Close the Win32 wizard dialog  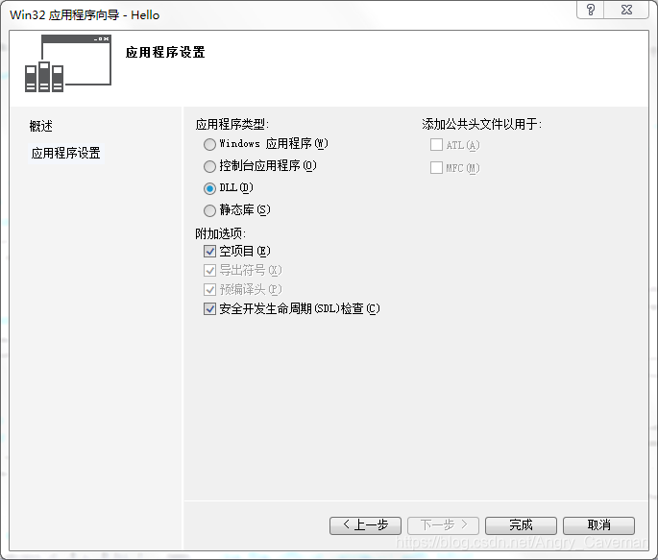(x=626, y=10)
